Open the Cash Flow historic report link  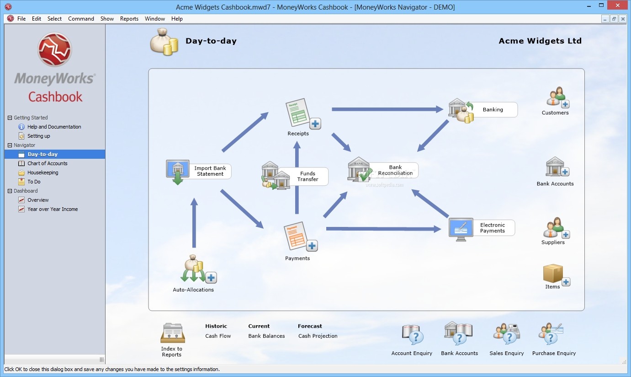218,336
